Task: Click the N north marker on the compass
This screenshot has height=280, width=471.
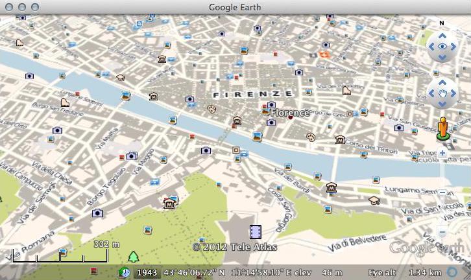Action: pos(442,23)
